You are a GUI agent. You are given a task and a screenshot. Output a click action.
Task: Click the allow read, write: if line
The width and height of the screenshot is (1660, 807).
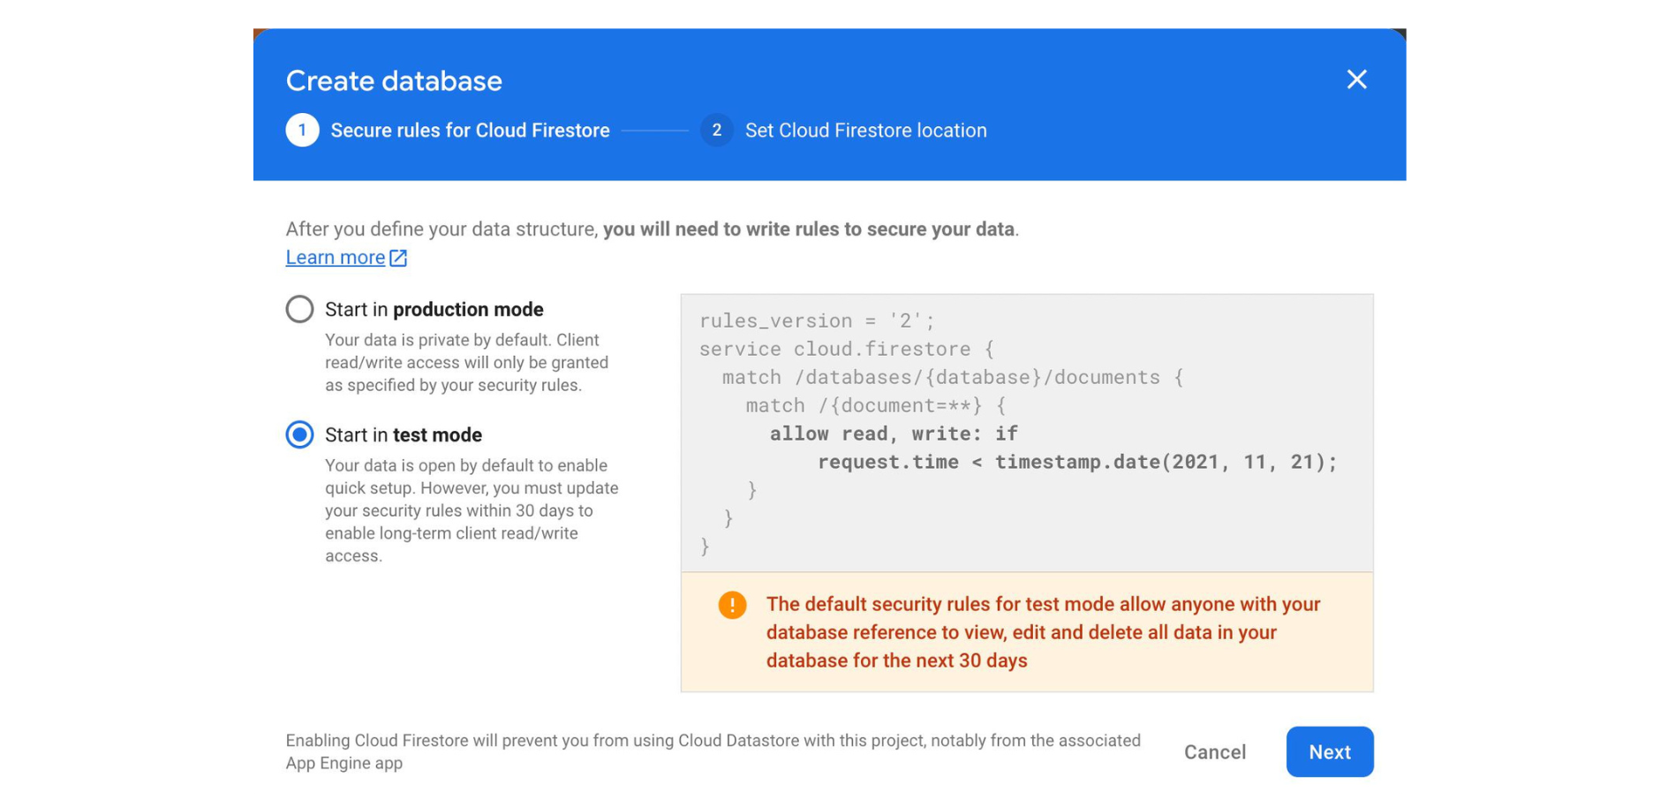(x=893, y=434)
